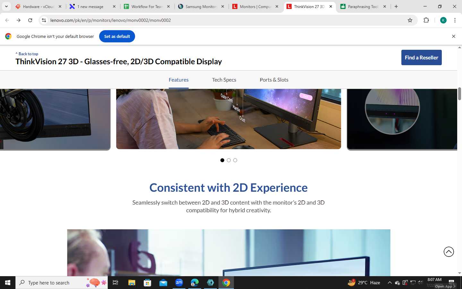This screenshot has height=289, width=462.
Task: Open Microsoft Store from taskbar
Action: pyautogui.click(x=147, y=283)
